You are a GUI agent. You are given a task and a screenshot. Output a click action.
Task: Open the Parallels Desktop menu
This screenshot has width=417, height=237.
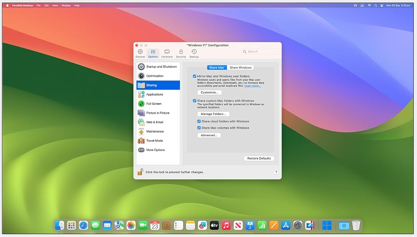tap(23, 5)
